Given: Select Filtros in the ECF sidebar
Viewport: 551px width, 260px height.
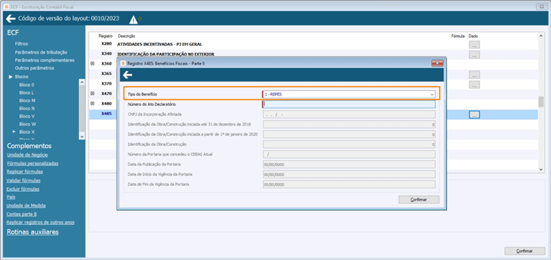Looking at the screenshot, I should (21, 44).
